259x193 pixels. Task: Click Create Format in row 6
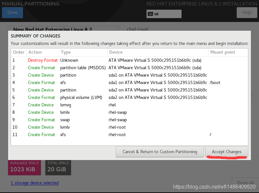click(41, 98)
